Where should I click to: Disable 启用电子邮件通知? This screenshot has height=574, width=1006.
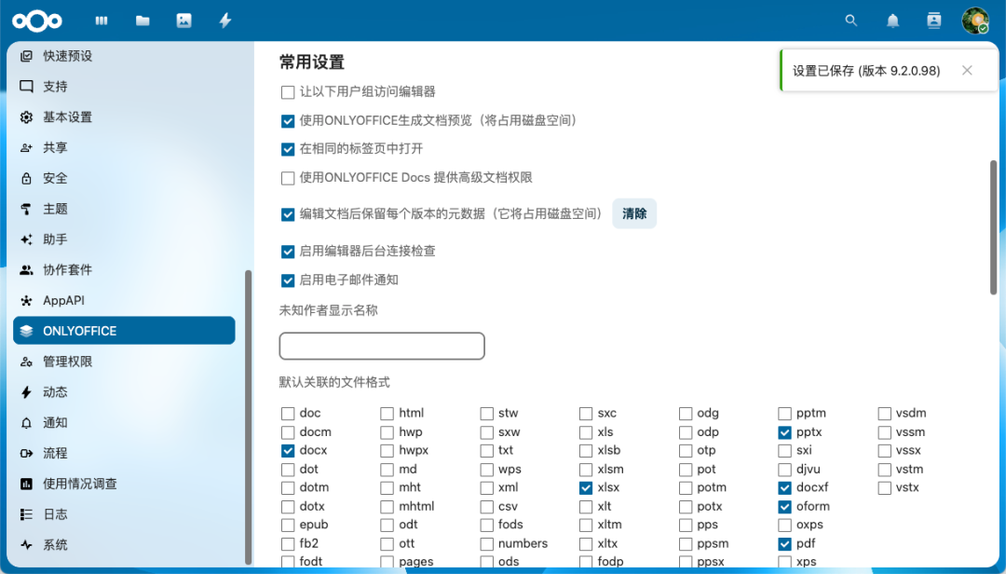pyautogui.click(x=288, y=280)
